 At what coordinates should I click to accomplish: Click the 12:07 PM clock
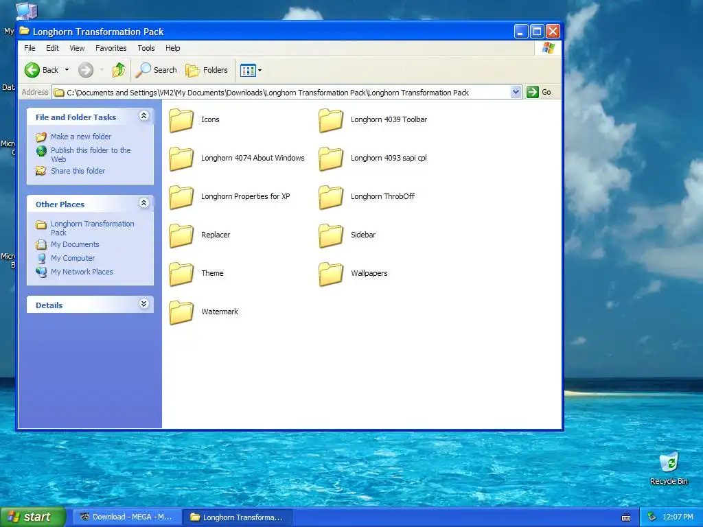[x=678, y=517]
